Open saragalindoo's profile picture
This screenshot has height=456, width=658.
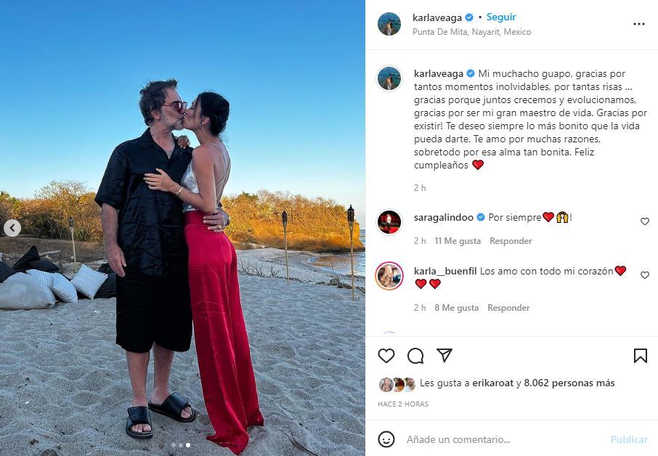click(389, 222)
